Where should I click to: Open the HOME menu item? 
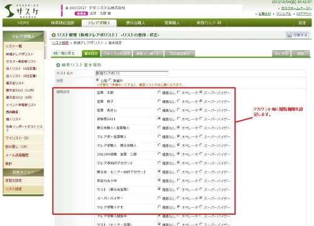tap(23, 23)
